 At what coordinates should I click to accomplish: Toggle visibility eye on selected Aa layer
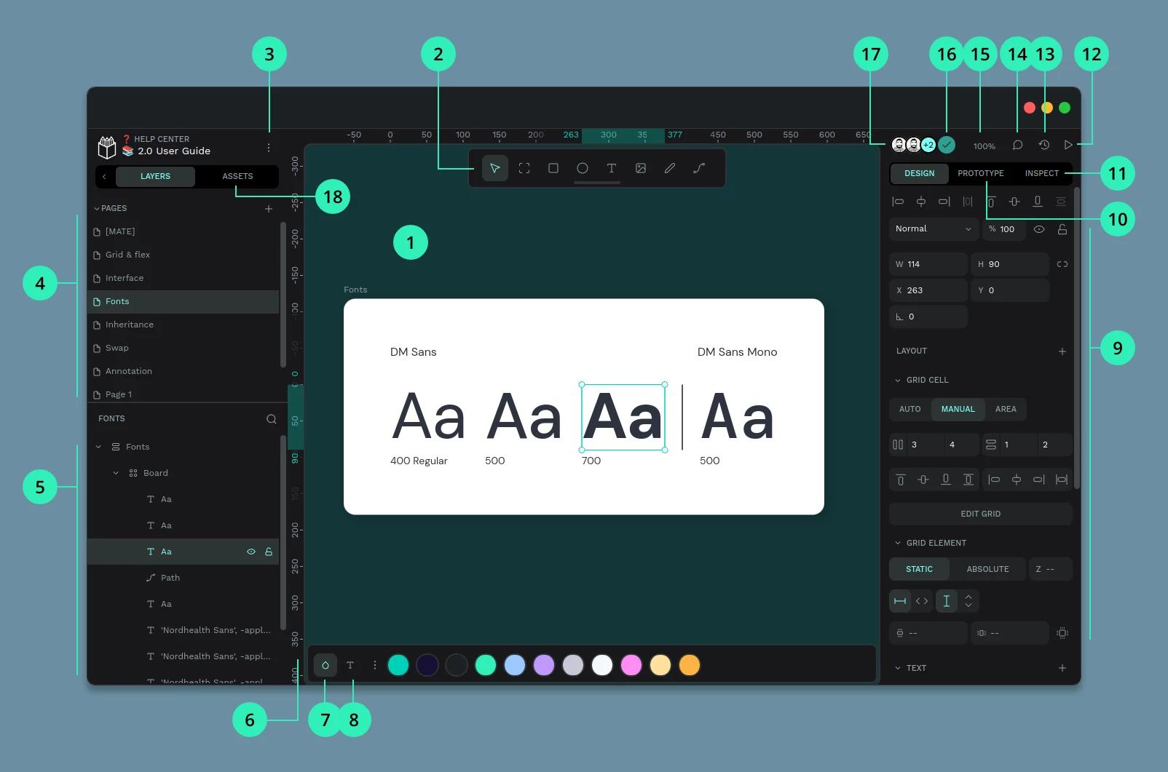point(251,552)
